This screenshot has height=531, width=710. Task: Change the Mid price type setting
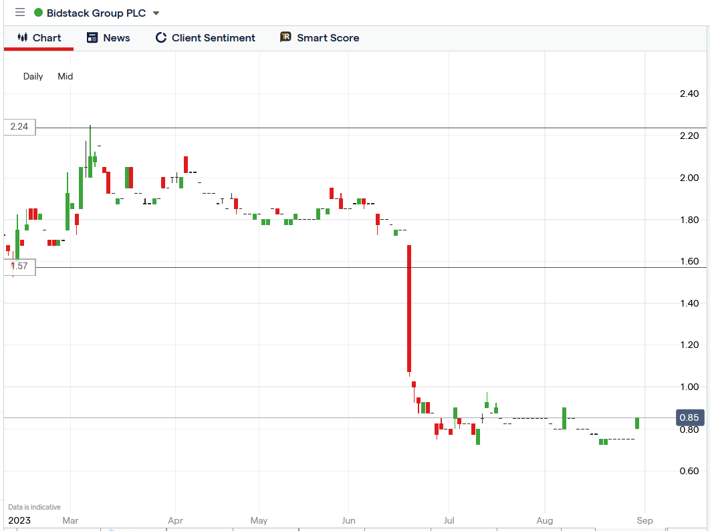click(x=66, y=76)
